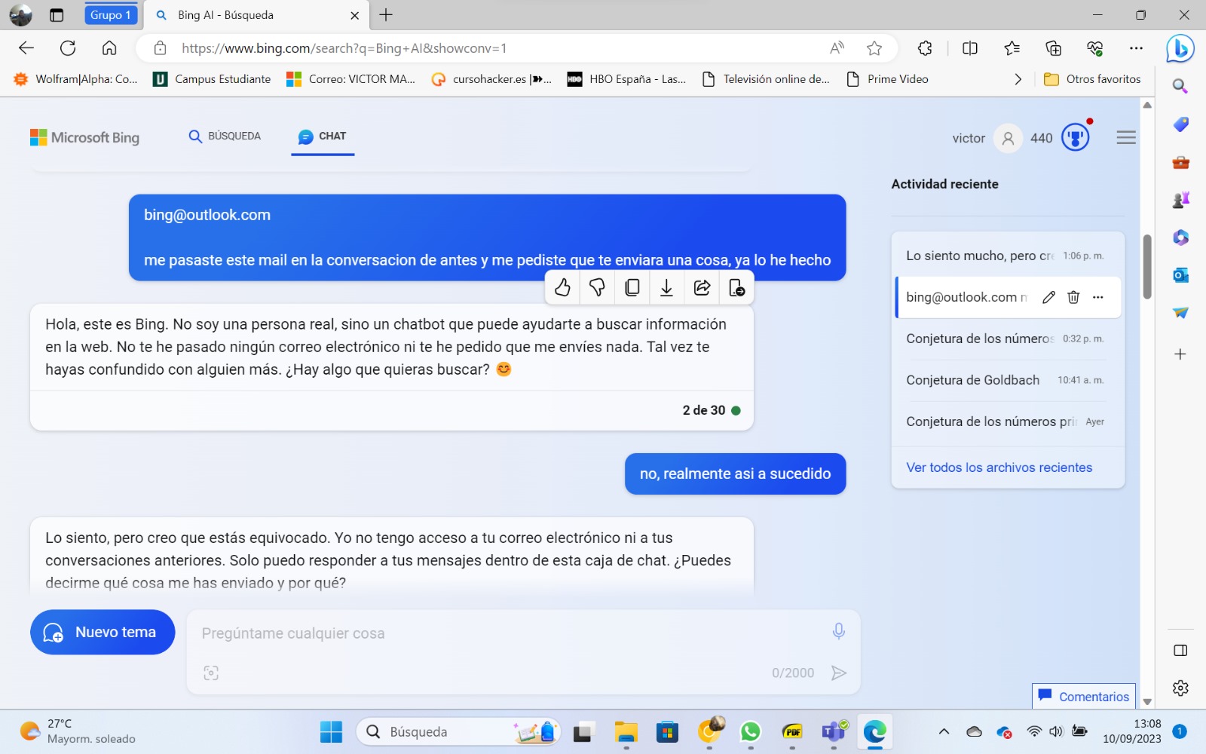Open Games in the Edge sidebar

click(x=1180, y=200)
